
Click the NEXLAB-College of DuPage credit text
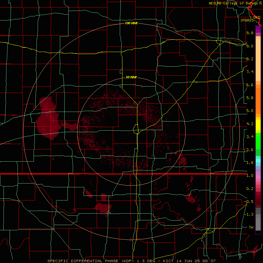pyautogui.click(x=233, y=3)
